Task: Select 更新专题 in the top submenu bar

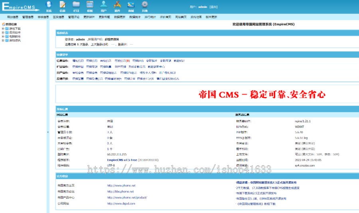Action: coord(105,17)
